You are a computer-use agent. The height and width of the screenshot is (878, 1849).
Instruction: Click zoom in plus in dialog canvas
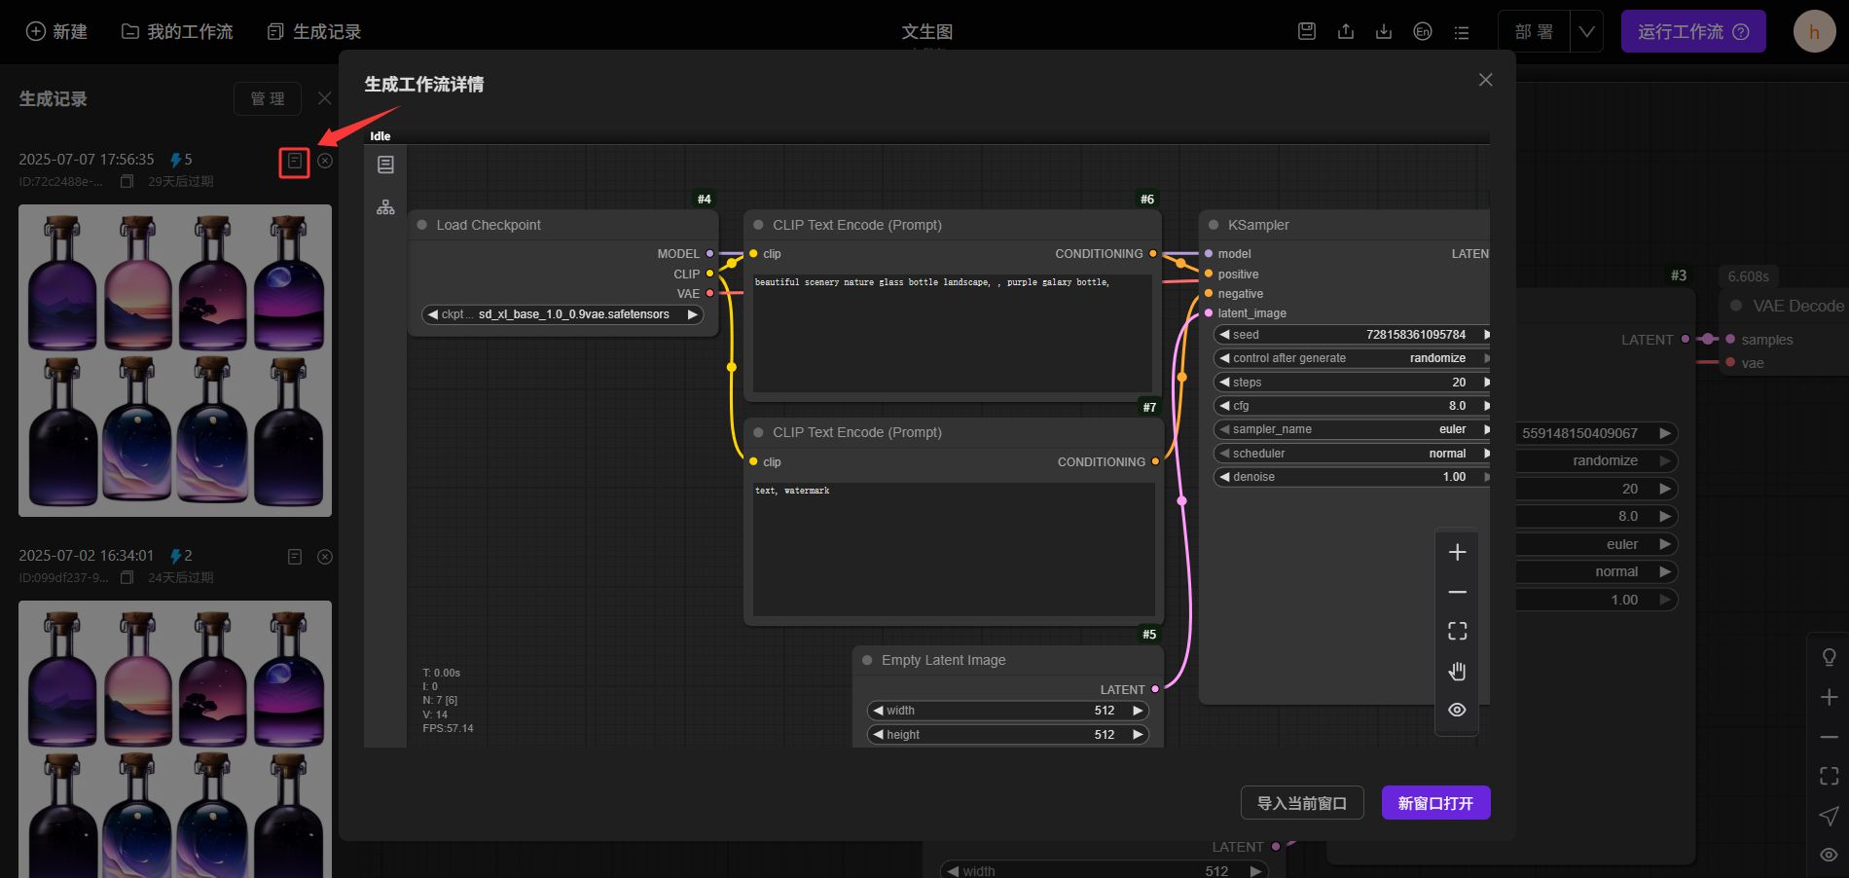tap(1457, 553)
